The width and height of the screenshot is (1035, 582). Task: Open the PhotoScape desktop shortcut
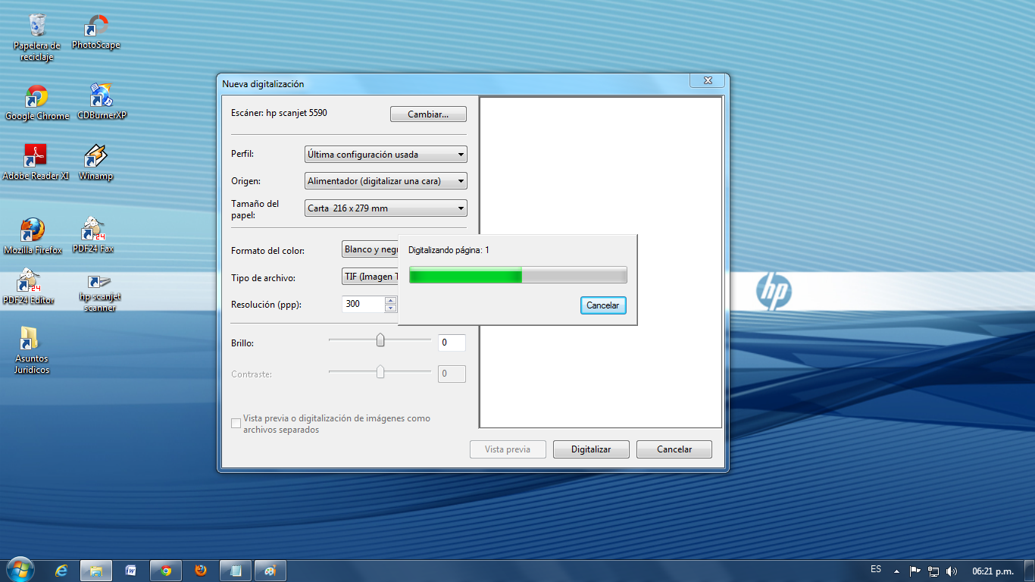pyautogui.click(x=95, y=33)
